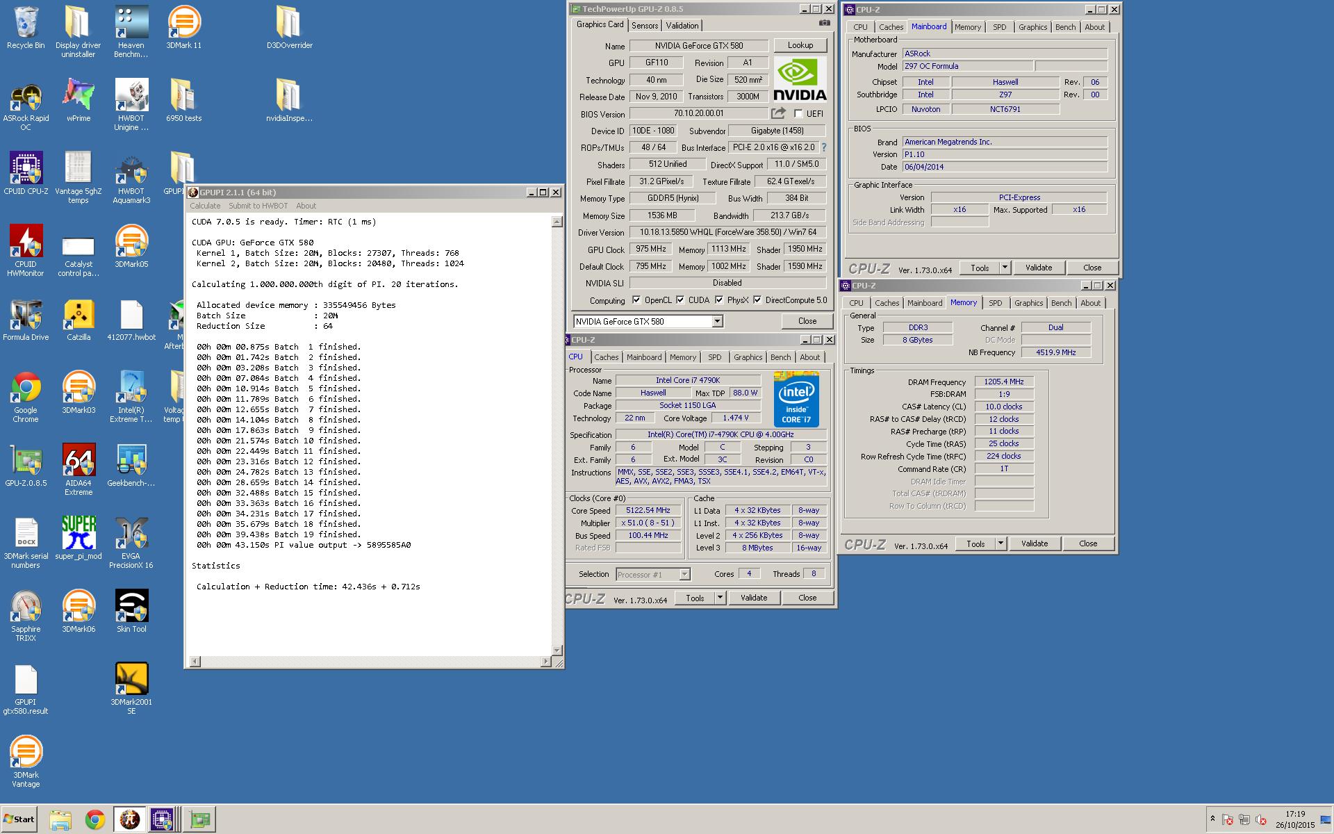The width and height of the screenshot is (1334, 834).
Task: Open the 412077.hwbot file icon
Action: click(x=131, y=321)
